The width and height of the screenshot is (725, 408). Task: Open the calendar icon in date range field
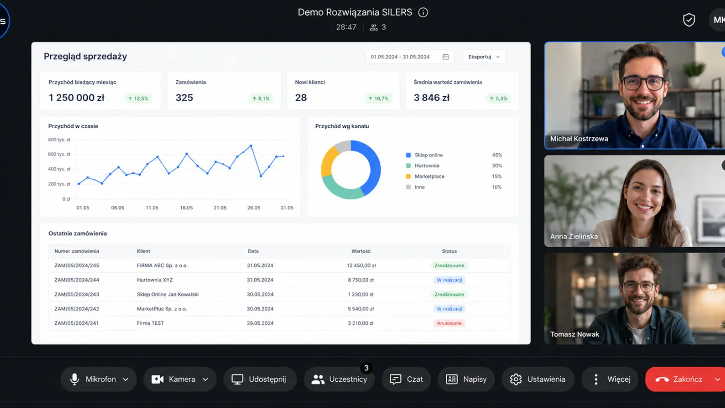pyautogui.click(x=445, y=57)
